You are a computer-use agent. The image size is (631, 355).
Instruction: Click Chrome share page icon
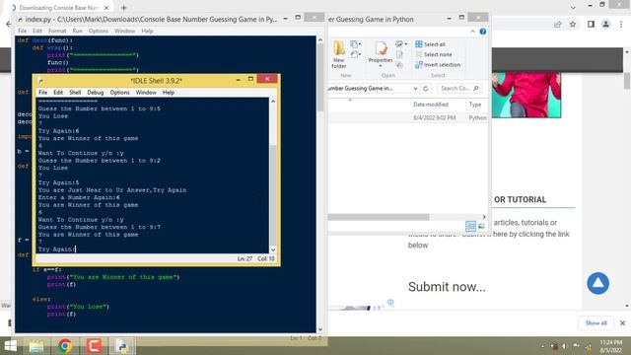(x=557, y=25)
